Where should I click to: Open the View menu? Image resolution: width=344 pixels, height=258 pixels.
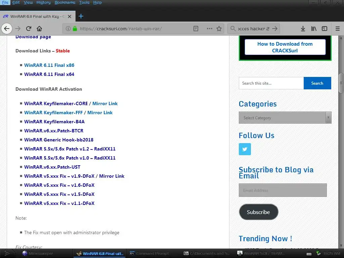(x=28, y=2)
